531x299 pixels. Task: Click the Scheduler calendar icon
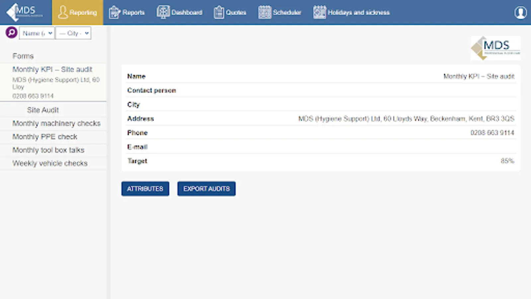pos(265,12)
